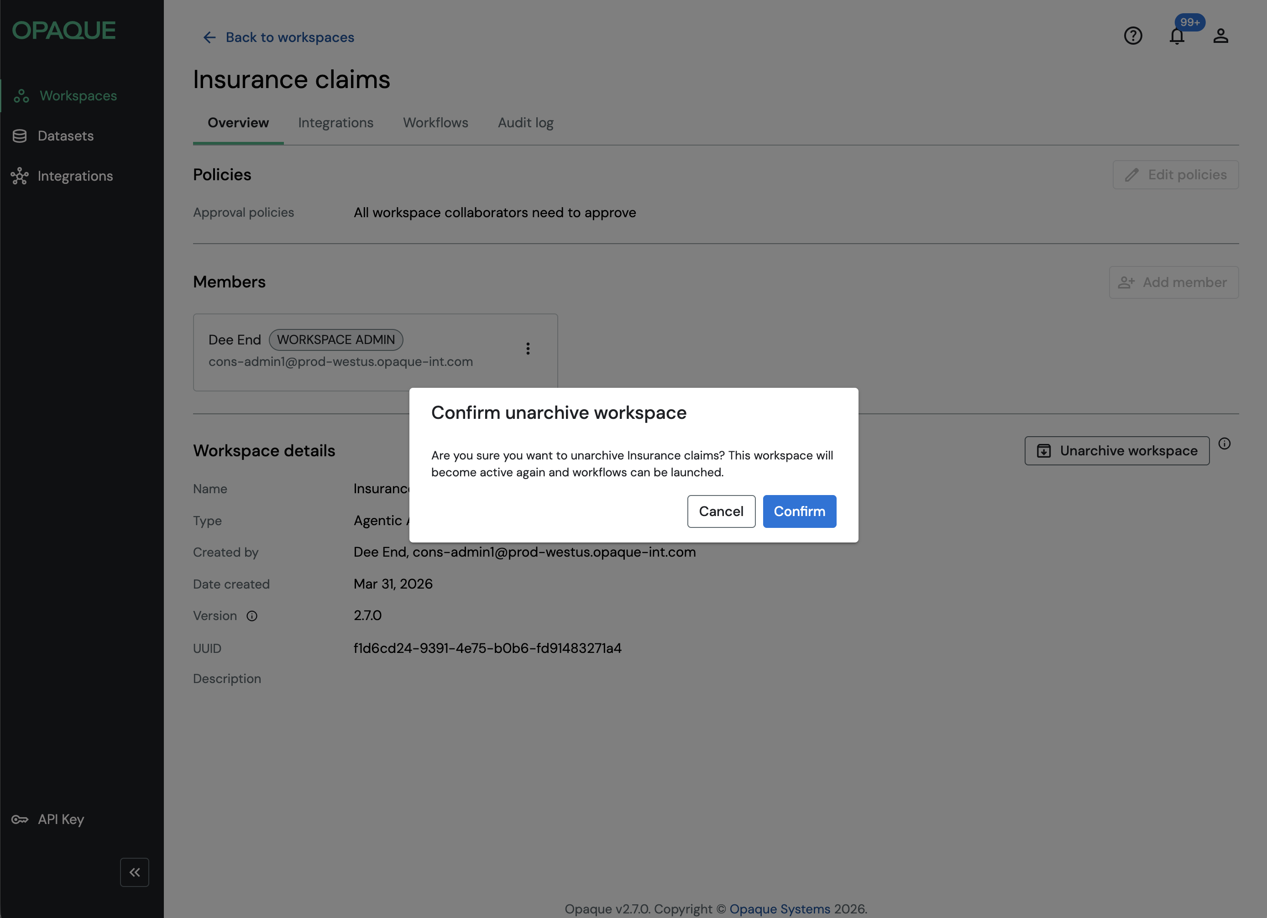Open the user profile icon
The image size is (1267, 918).
tap(1220, 37)
